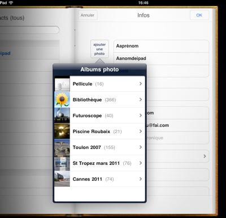Select the Aanomdeipad last name field
Image resolution: width=226 pixels, height=218 pixels.
point(161,58)
